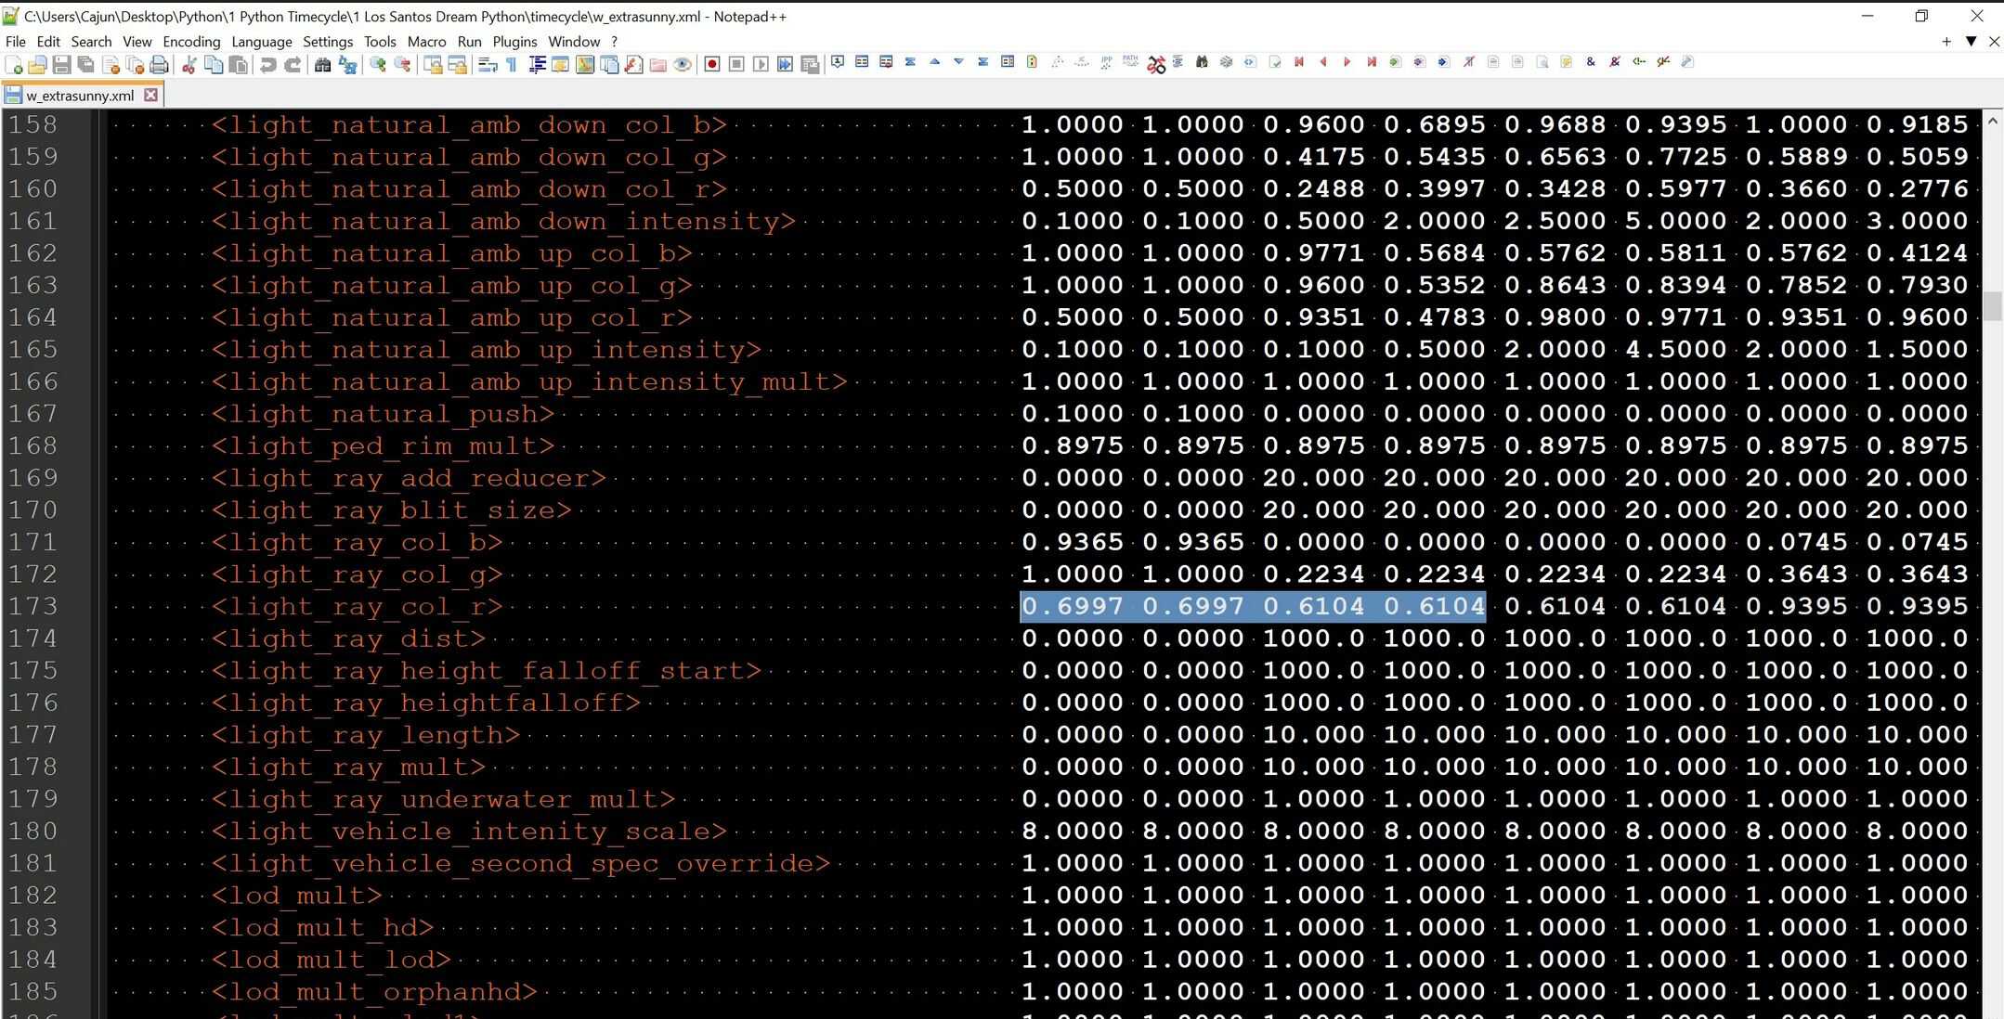
Task: Open the Language menu
Action: (x=261, y=41)
